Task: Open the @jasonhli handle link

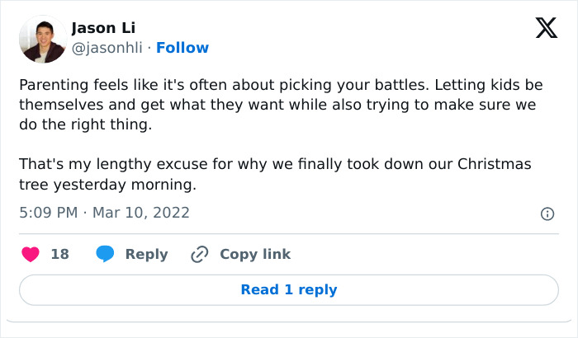Action: point(107,48)
